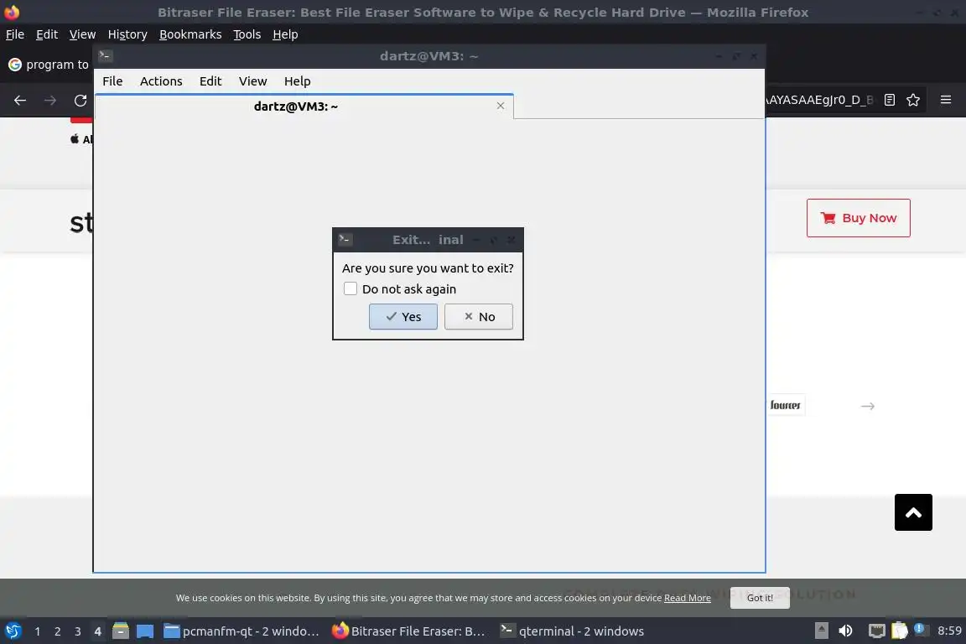Image resolution: width=966 pixels, height=644 pixels.
Task: Cancel exit with No button
Action: tap(479, 317)
